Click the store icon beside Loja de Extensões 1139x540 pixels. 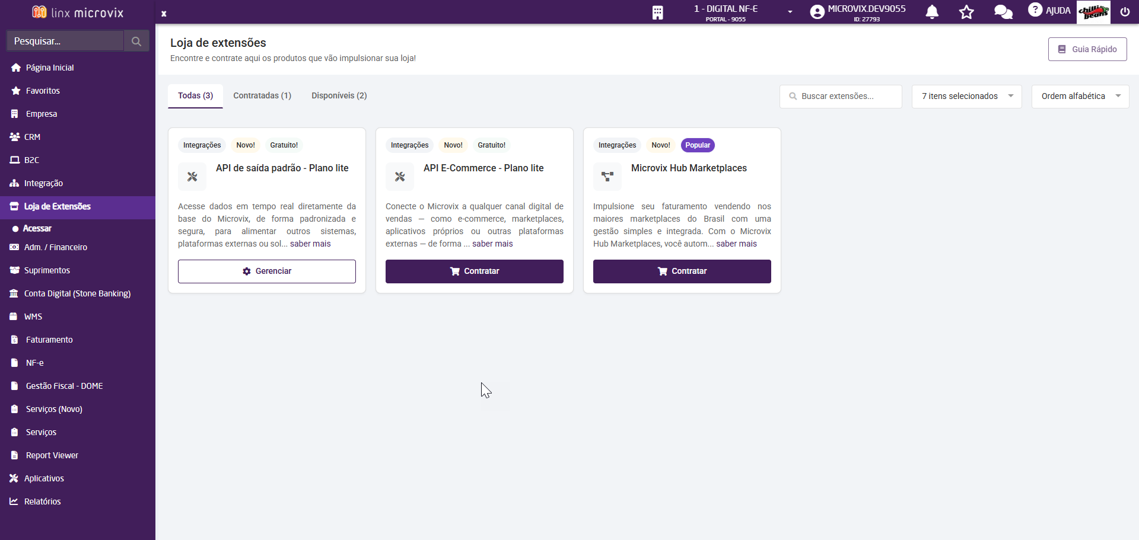point(15,206)
